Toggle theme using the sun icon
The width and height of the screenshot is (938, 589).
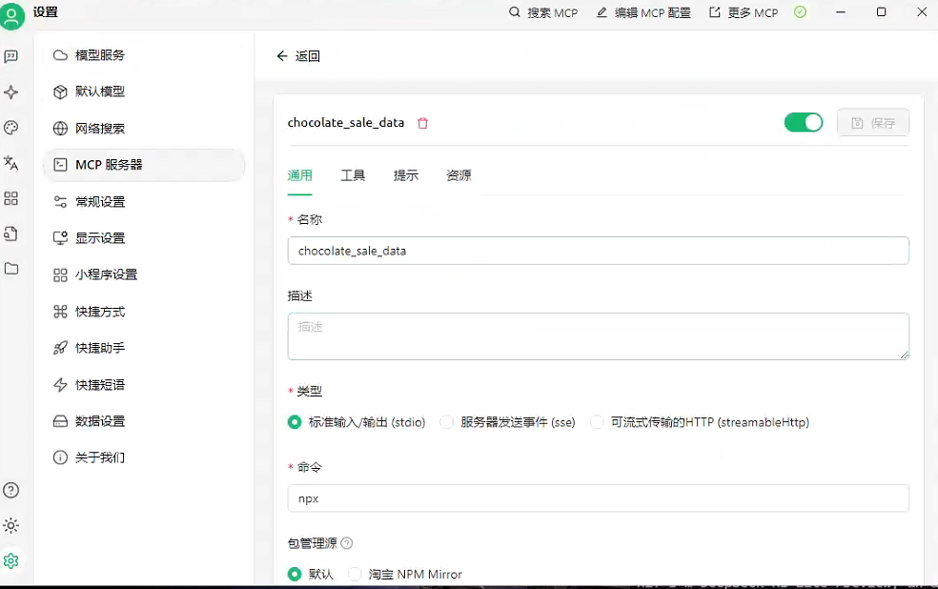12,525
